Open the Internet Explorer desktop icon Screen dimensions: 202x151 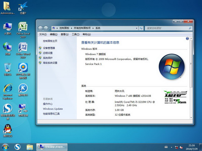point(8,91)
